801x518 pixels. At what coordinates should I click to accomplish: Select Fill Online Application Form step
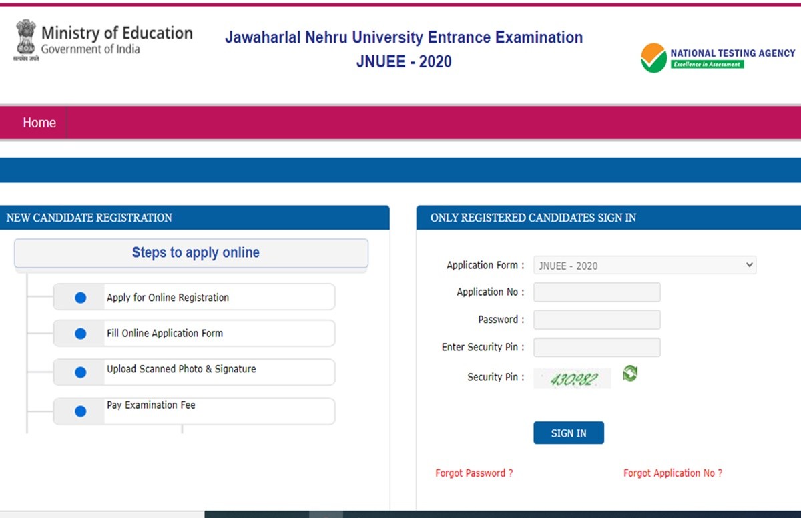tap(165, 333)
